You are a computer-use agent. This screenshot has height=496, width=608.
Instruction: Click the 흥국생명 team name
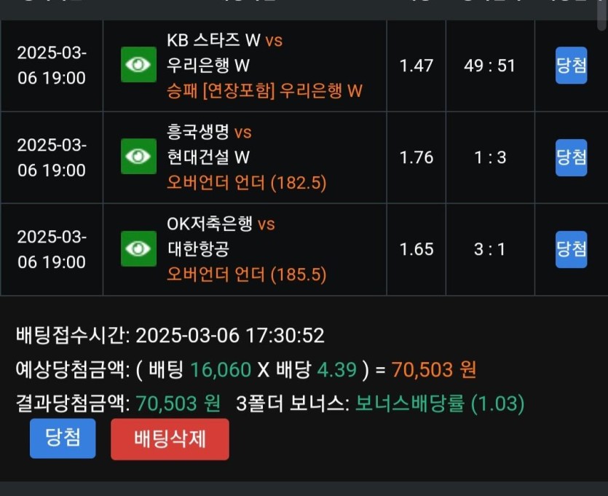[198, 132]
